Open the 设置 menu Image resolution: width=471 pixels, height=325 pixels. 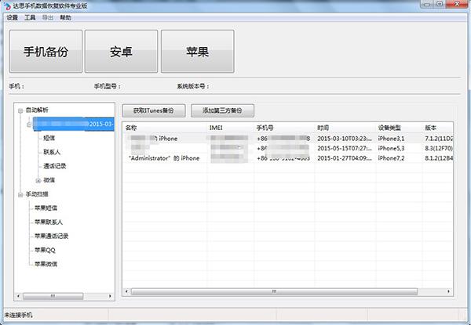(13, 18)
